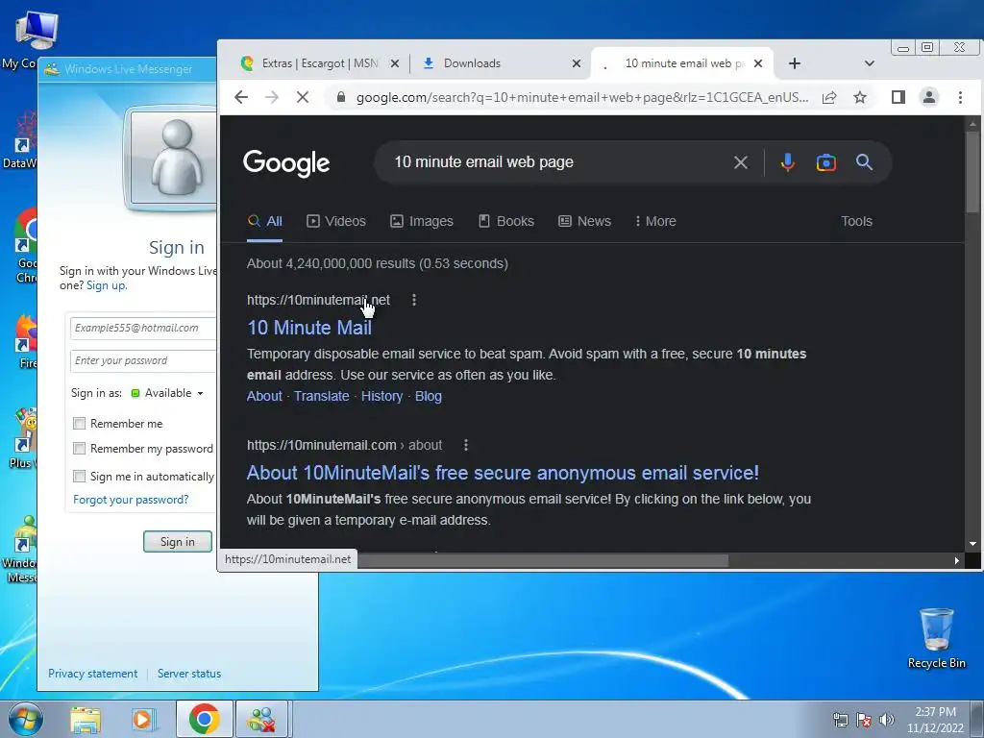The height and width of the screenshot is (738, 984).
Task: Close the Downloads tab
Action: point(577,63)
